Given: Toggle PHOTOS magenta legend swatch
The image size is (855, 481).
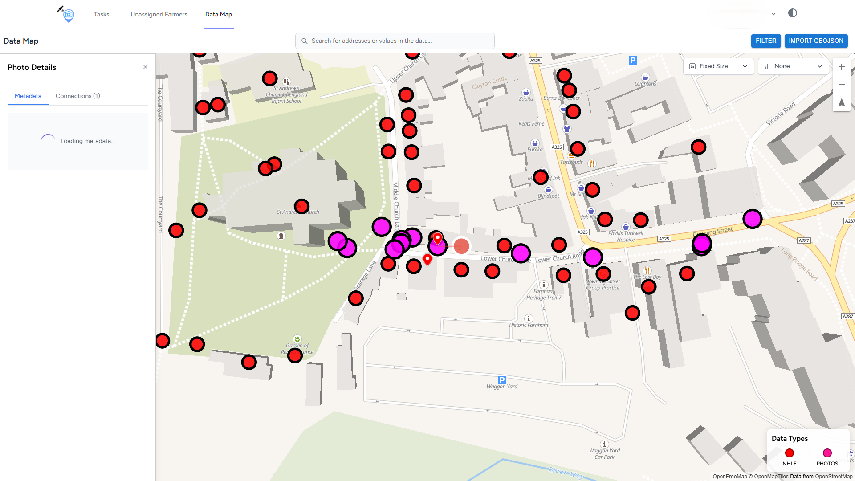Looking at the screenshot, I should 827,453.
